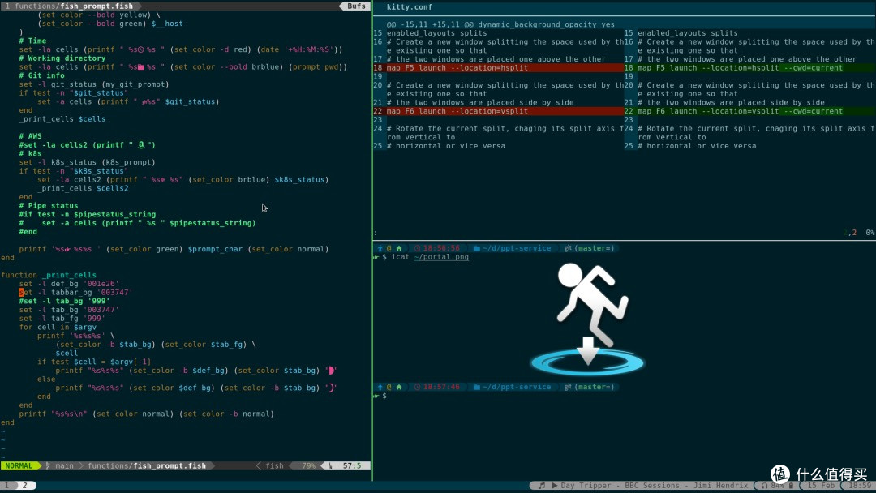Screen dimensions: 876x493
Task: Click the git icon in 18:57:46 prompt
Action: click(568, 386)
